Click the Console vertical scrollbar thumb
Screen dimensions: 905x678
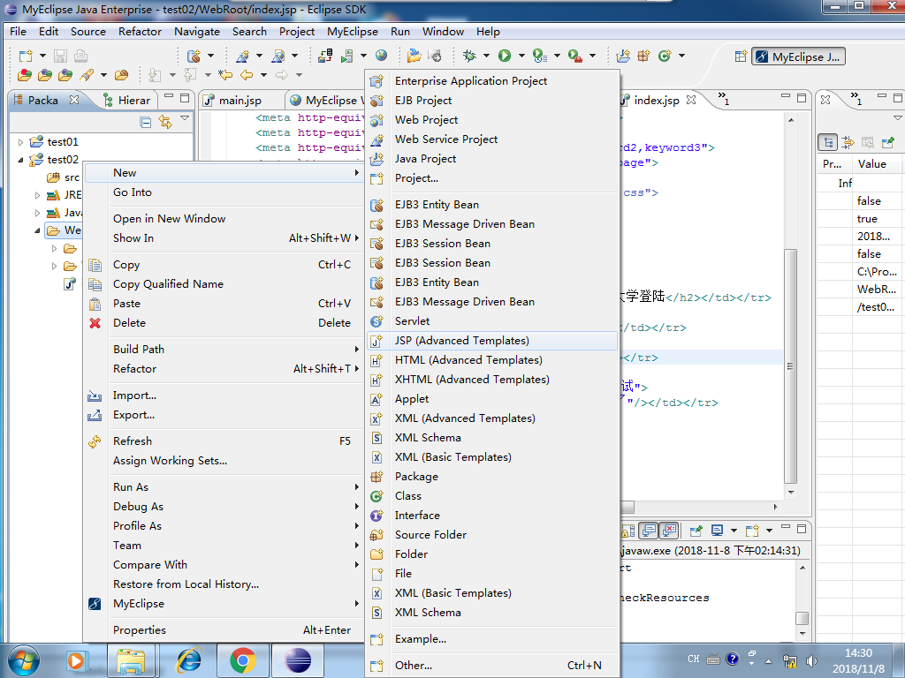click(802, 618)
